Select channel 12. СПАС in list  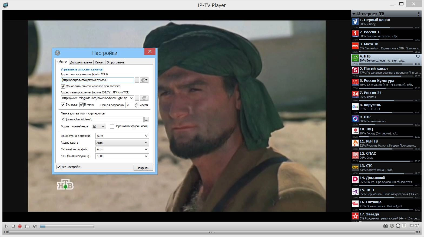click(x=386, y=157)
